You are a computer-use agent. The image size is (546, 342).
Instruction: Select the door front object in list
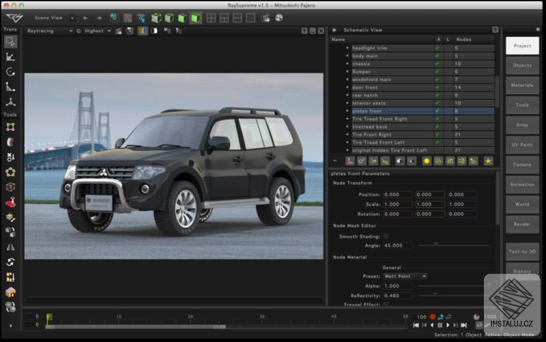[x=364, y=87]
